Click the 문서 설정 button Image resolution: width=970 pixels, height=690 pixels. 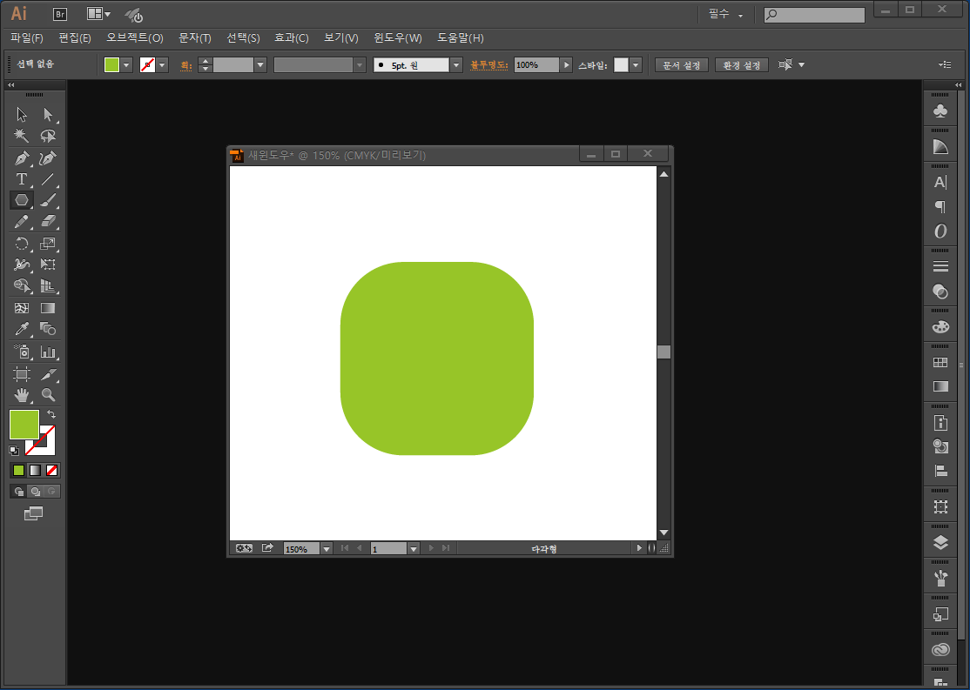click(681, 65)
